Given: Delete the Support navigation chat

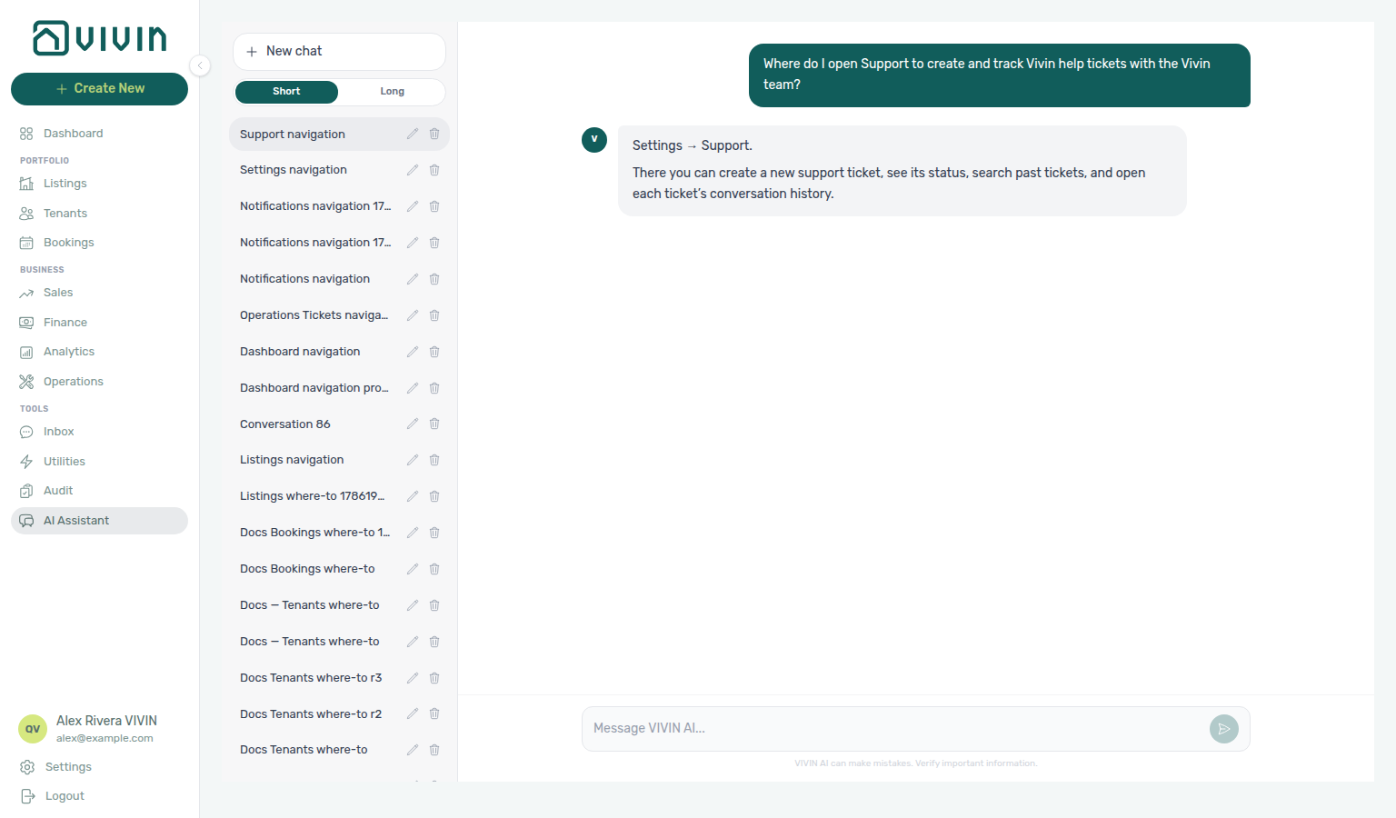Looking at the screenshot, I should (434, 134).
